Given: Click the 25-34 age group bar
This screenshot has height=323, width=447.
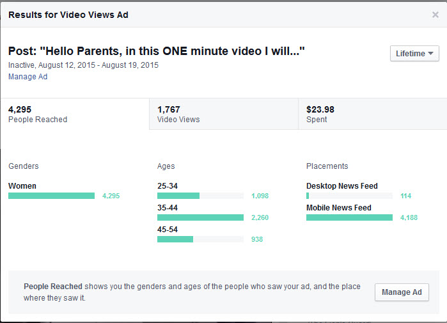Looking at the screenshot, I should click(x=200, y=196).
